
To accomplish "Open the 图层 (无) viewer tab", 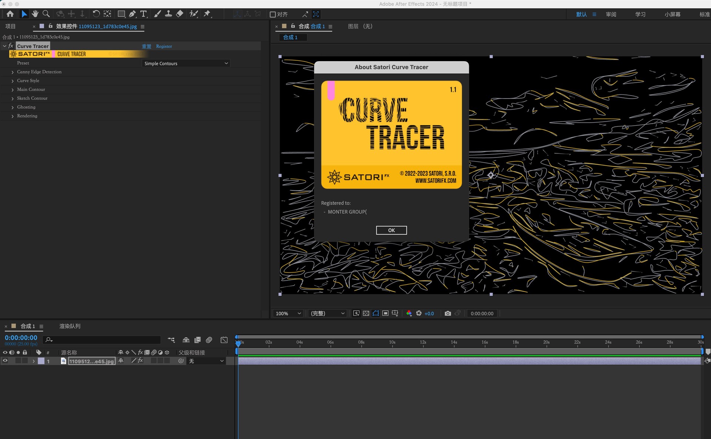I will [x=360, y=26].
